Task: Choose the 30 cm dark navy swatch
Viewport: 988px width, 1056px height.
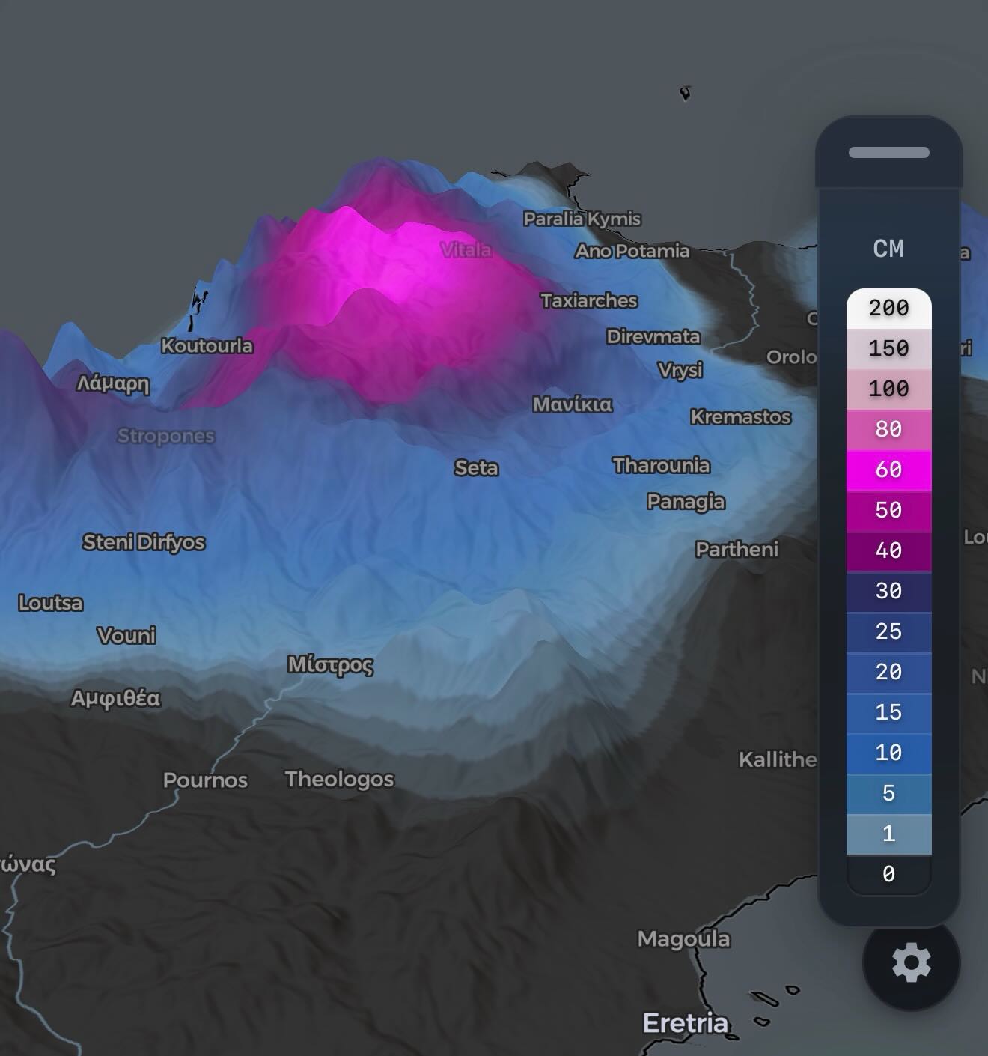Action: (888, 591)
